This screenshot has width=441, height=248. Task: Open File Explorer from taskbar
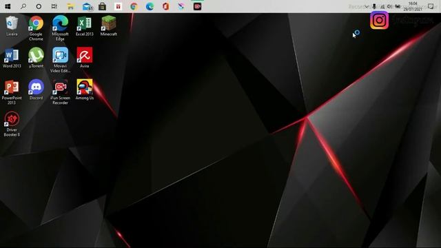coord(70,6)
